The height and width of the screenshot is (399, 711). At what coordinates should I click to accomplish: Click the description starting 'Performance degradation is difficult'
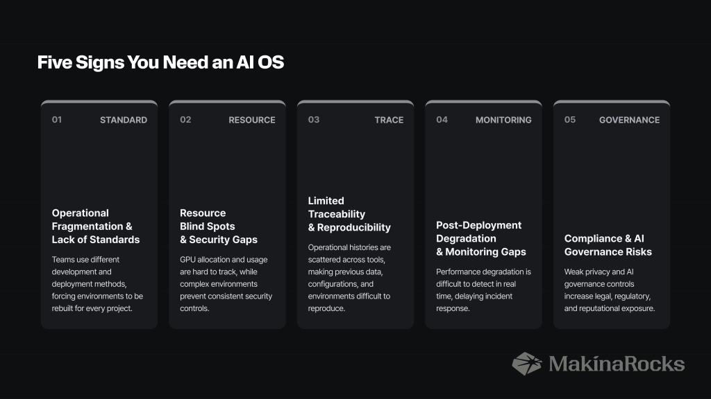pyautogui.click(x=483, y=290)
